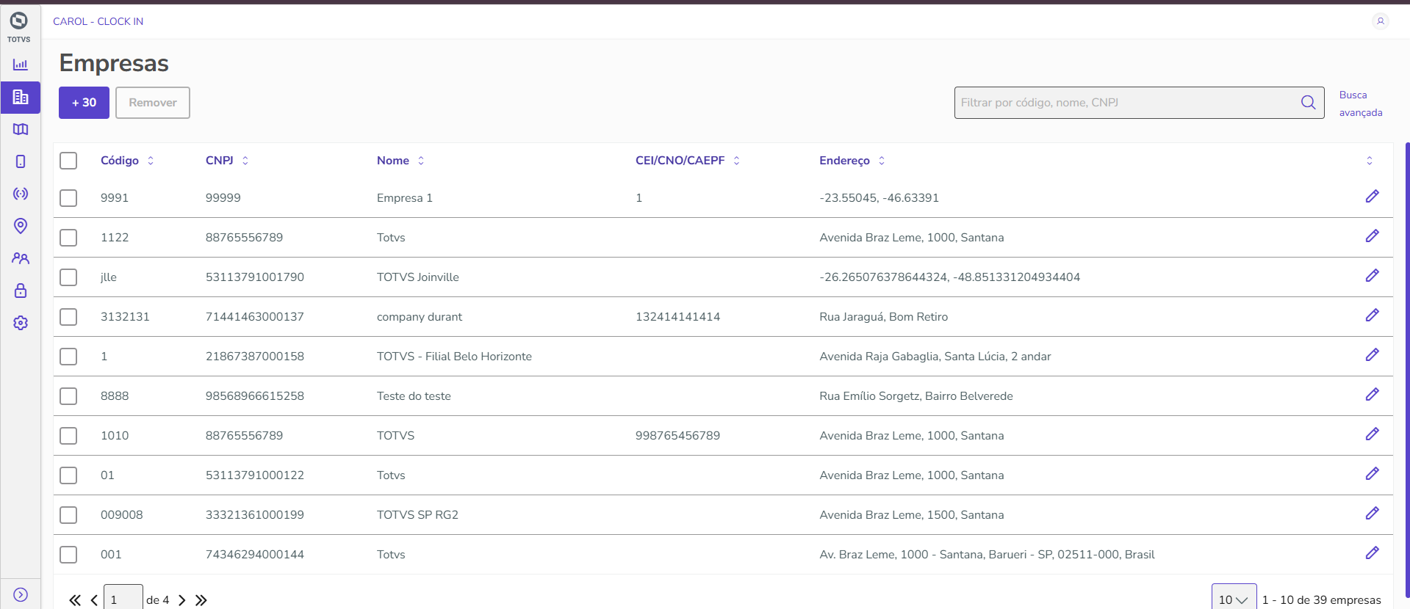
Task: Edit the Empresa 1 row with pencil icon
Action: click(1372, 197)
